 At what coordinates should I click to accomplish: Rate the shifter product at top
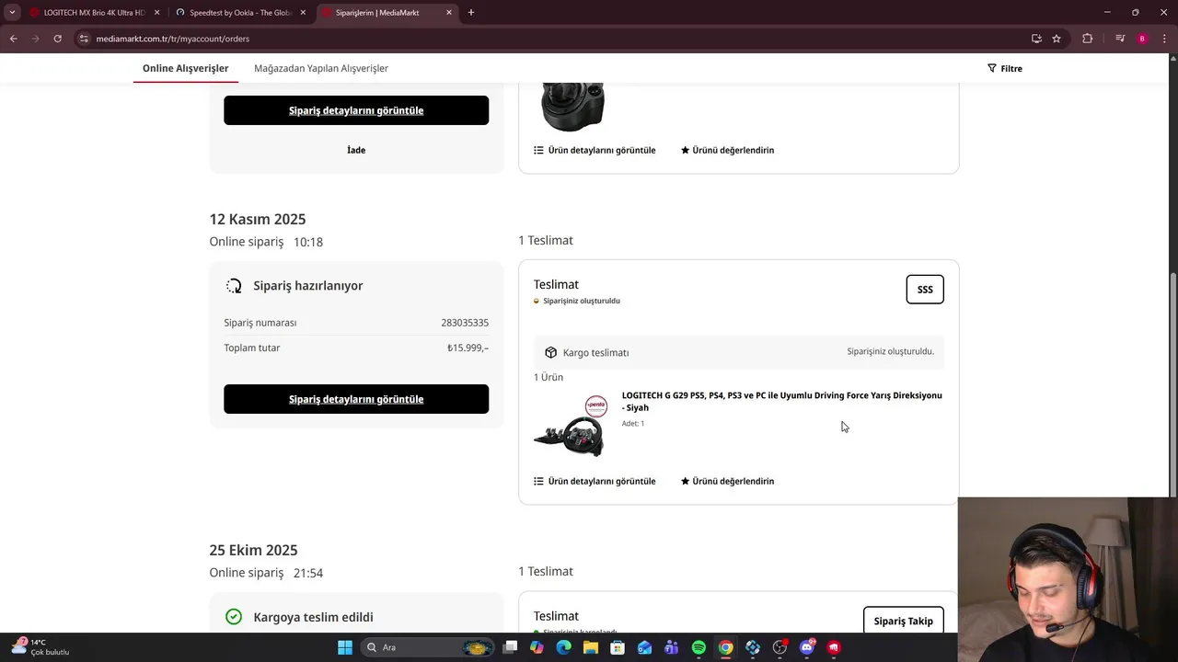point(727,150)
